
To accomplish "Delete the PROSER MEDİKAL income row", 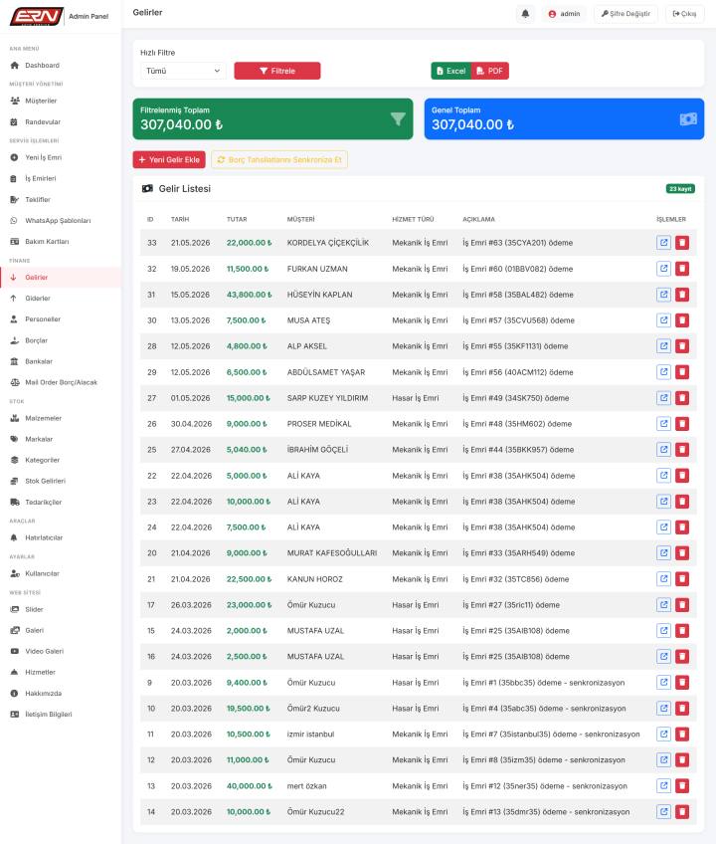I will coord(682,424).
